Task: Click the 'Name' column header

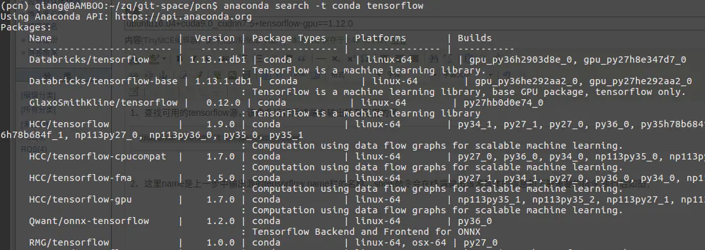Action: coord(41,38)
